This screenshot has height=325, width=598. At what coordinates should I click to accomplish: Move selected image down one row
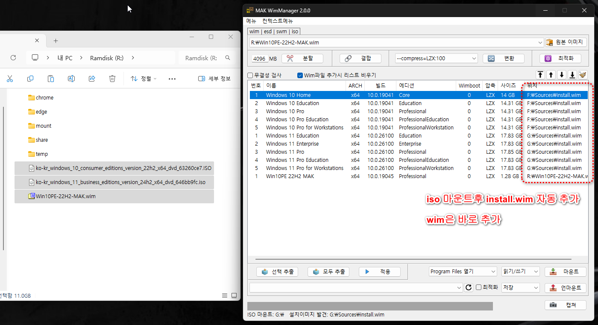click(562, 75)
